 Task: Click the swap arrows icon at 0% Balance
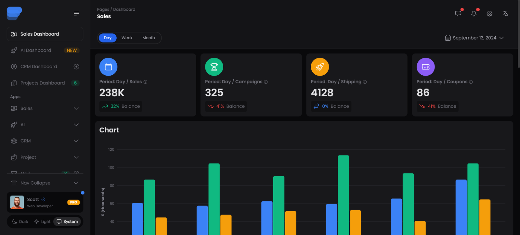click(x=316, y=106)
